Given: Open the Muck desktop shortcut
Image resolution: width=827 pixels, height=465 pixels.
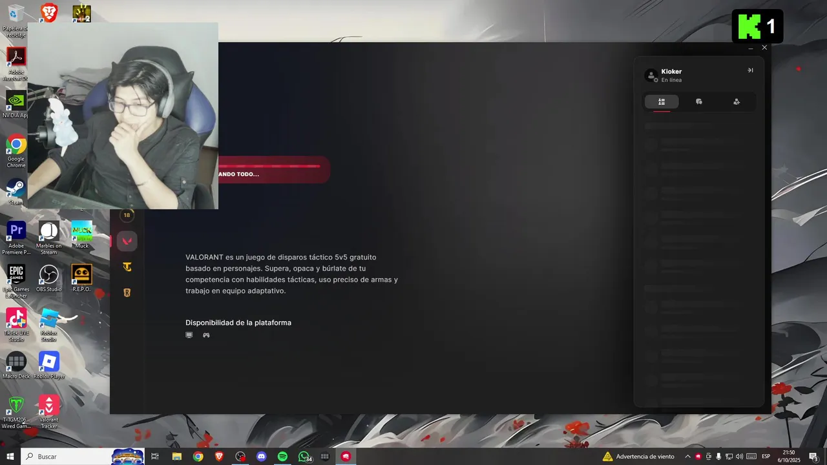Looking at the screenshot, I should 82,235.
